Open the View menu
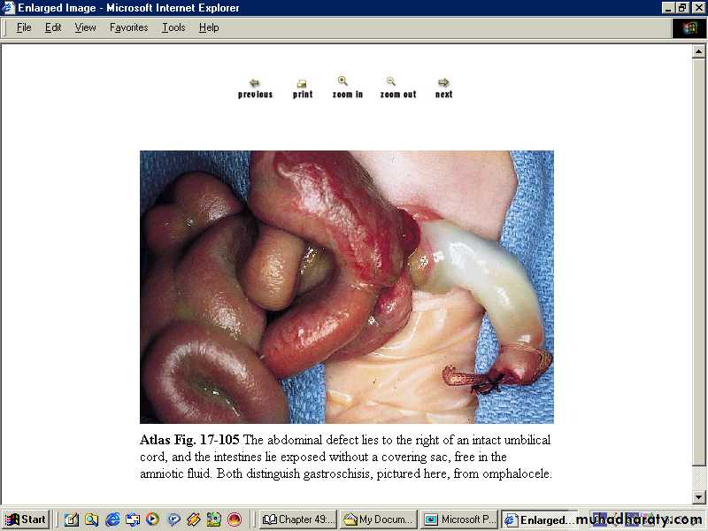Image resolution: width=708 pixels, height=531 pixels. (85, 27)
